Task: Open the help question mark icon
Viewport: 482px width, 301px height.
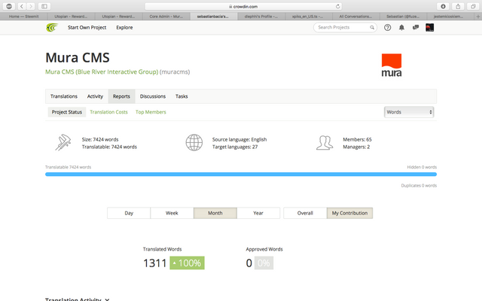Action: point(388,28)
